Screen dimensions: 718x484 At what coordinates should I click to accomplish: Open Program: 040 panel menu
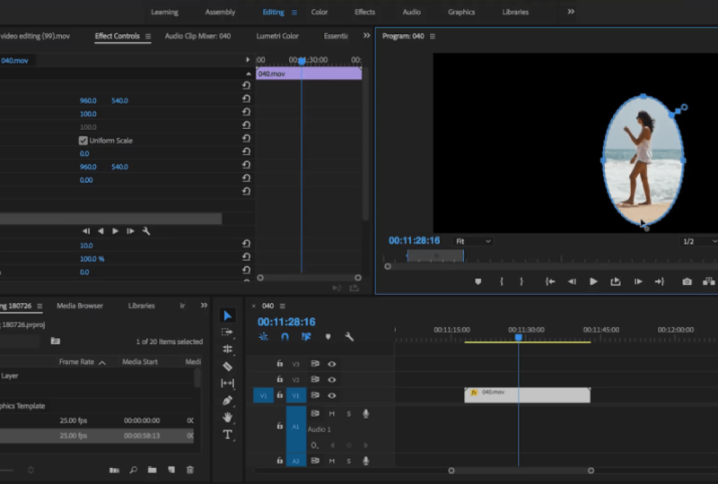pos(433,36)
